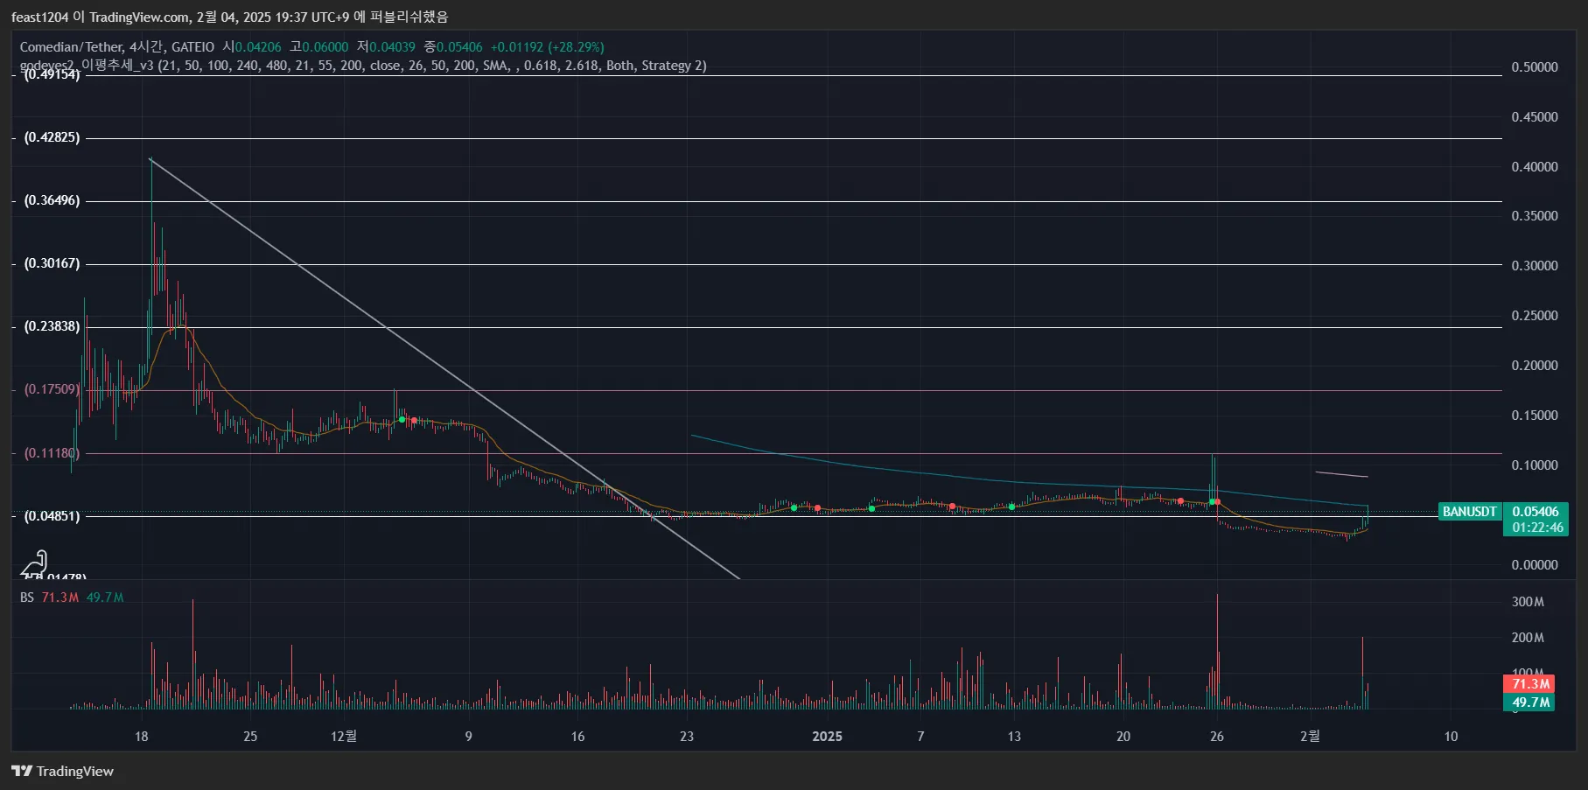1588x790 pixels.
Task: Click the 2월 label on time axis
Action: coord(1310,737)
